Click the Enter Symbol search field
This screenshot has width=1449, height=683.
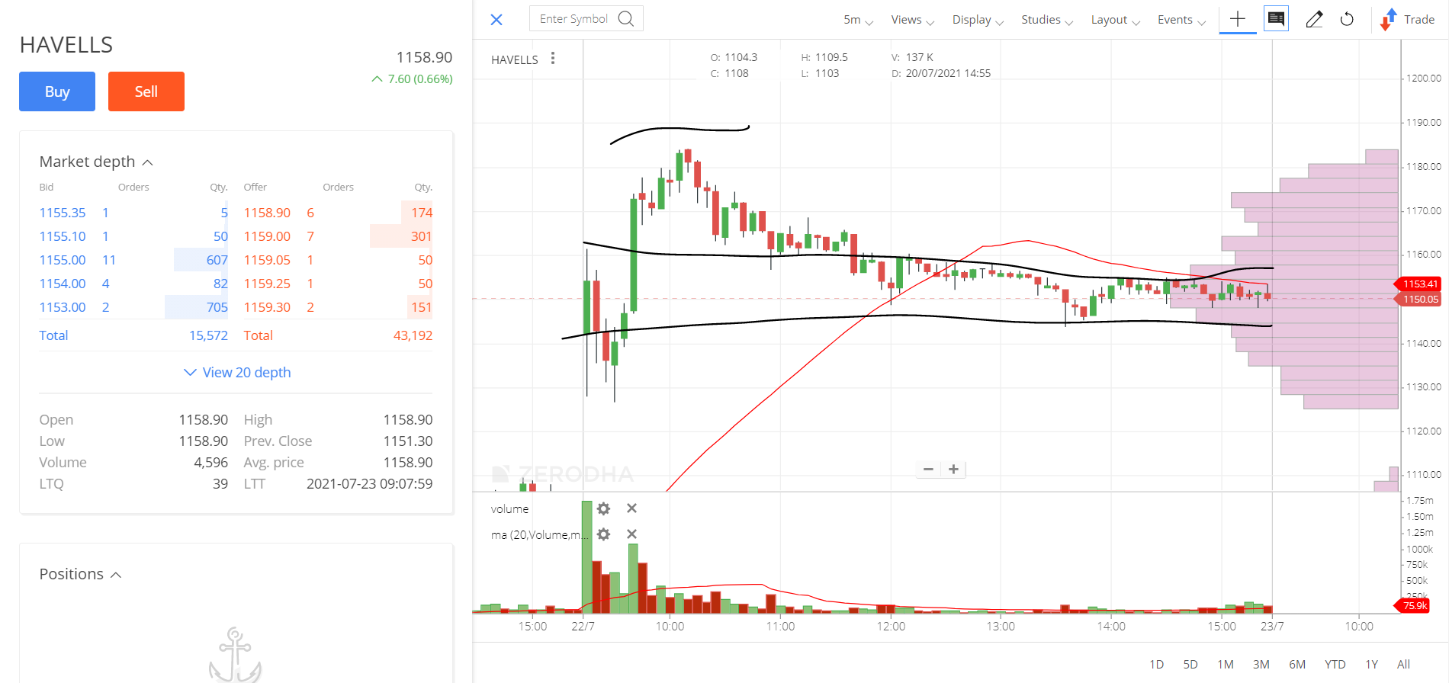(586, 19)
